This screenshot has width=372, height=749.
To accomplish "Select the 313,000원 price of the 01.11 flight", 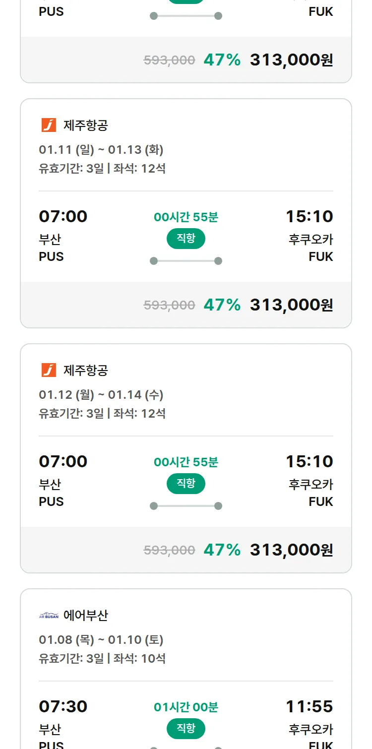I will (291, 305).
